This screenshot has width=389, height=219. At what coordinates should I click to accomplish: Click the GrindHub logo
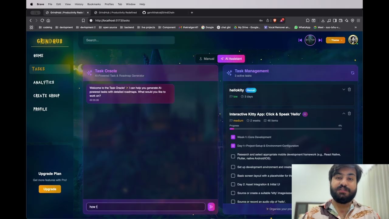pos(50,41)
